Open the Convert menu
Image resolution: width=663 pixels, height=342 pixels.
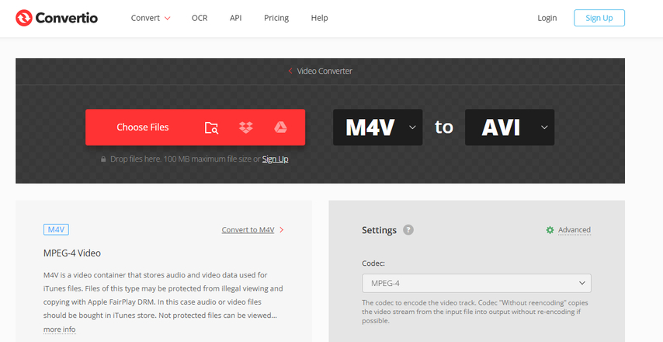tap(151, 18)
